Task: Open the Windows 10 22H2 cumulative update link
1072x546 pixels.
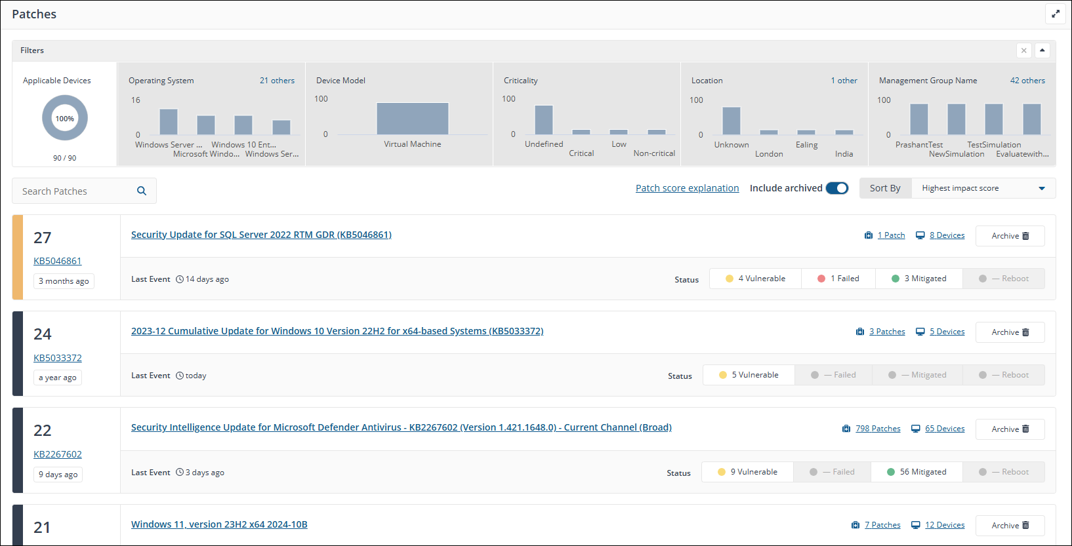Action: pyautogui.click(x=337, y=331)
